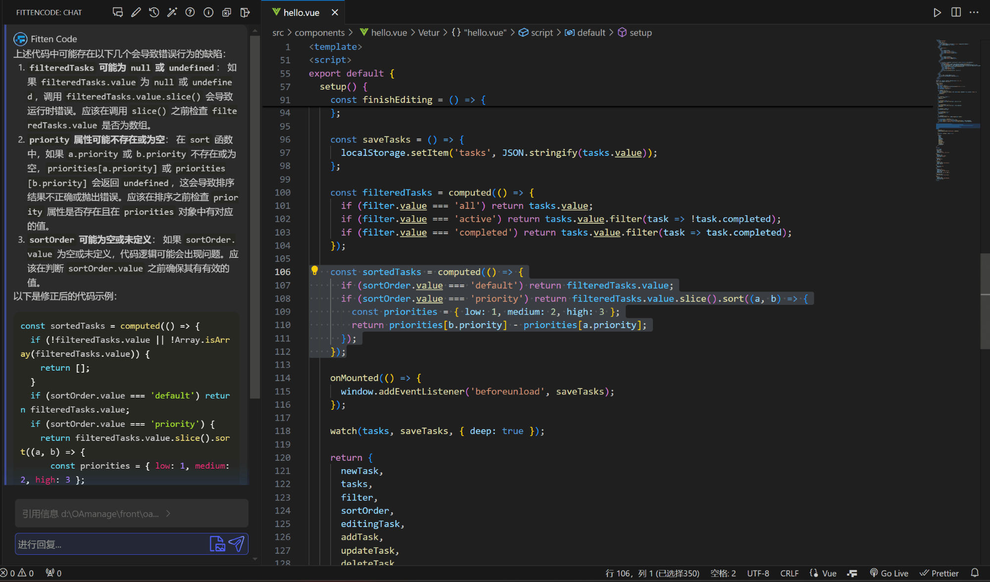
Task: Click the scroll-up arrow atop chat scrollbar
Action: point(254,31)
